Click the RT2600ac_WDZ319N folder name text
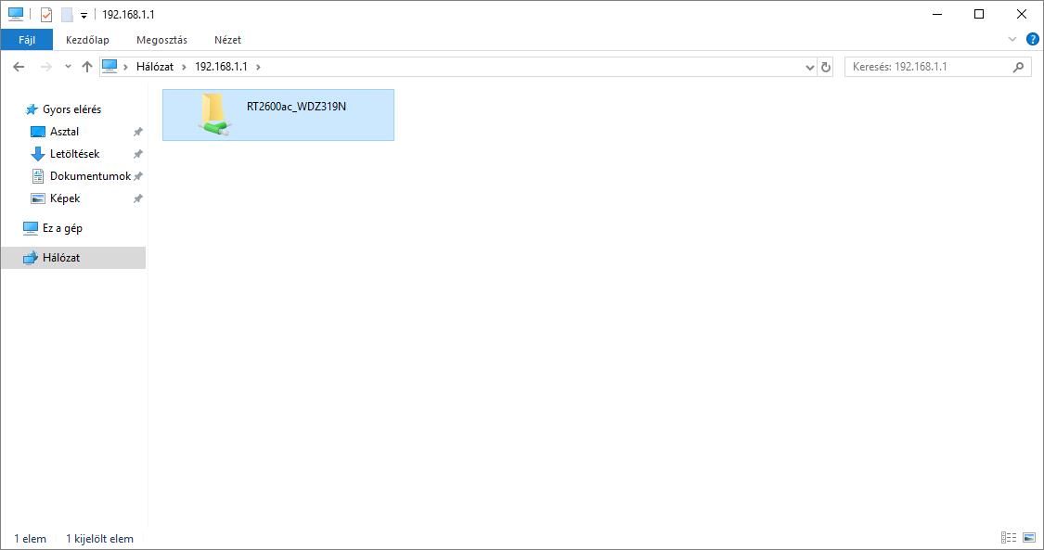Image resolution: width=1044 pixels, height=550 pixels. pyautogui.click(x=296, y=107)
